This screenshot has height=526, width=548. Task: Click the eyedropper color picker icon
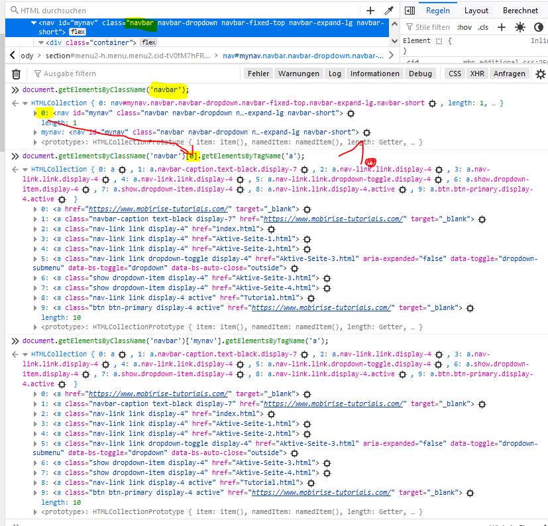tap(389, 11)
